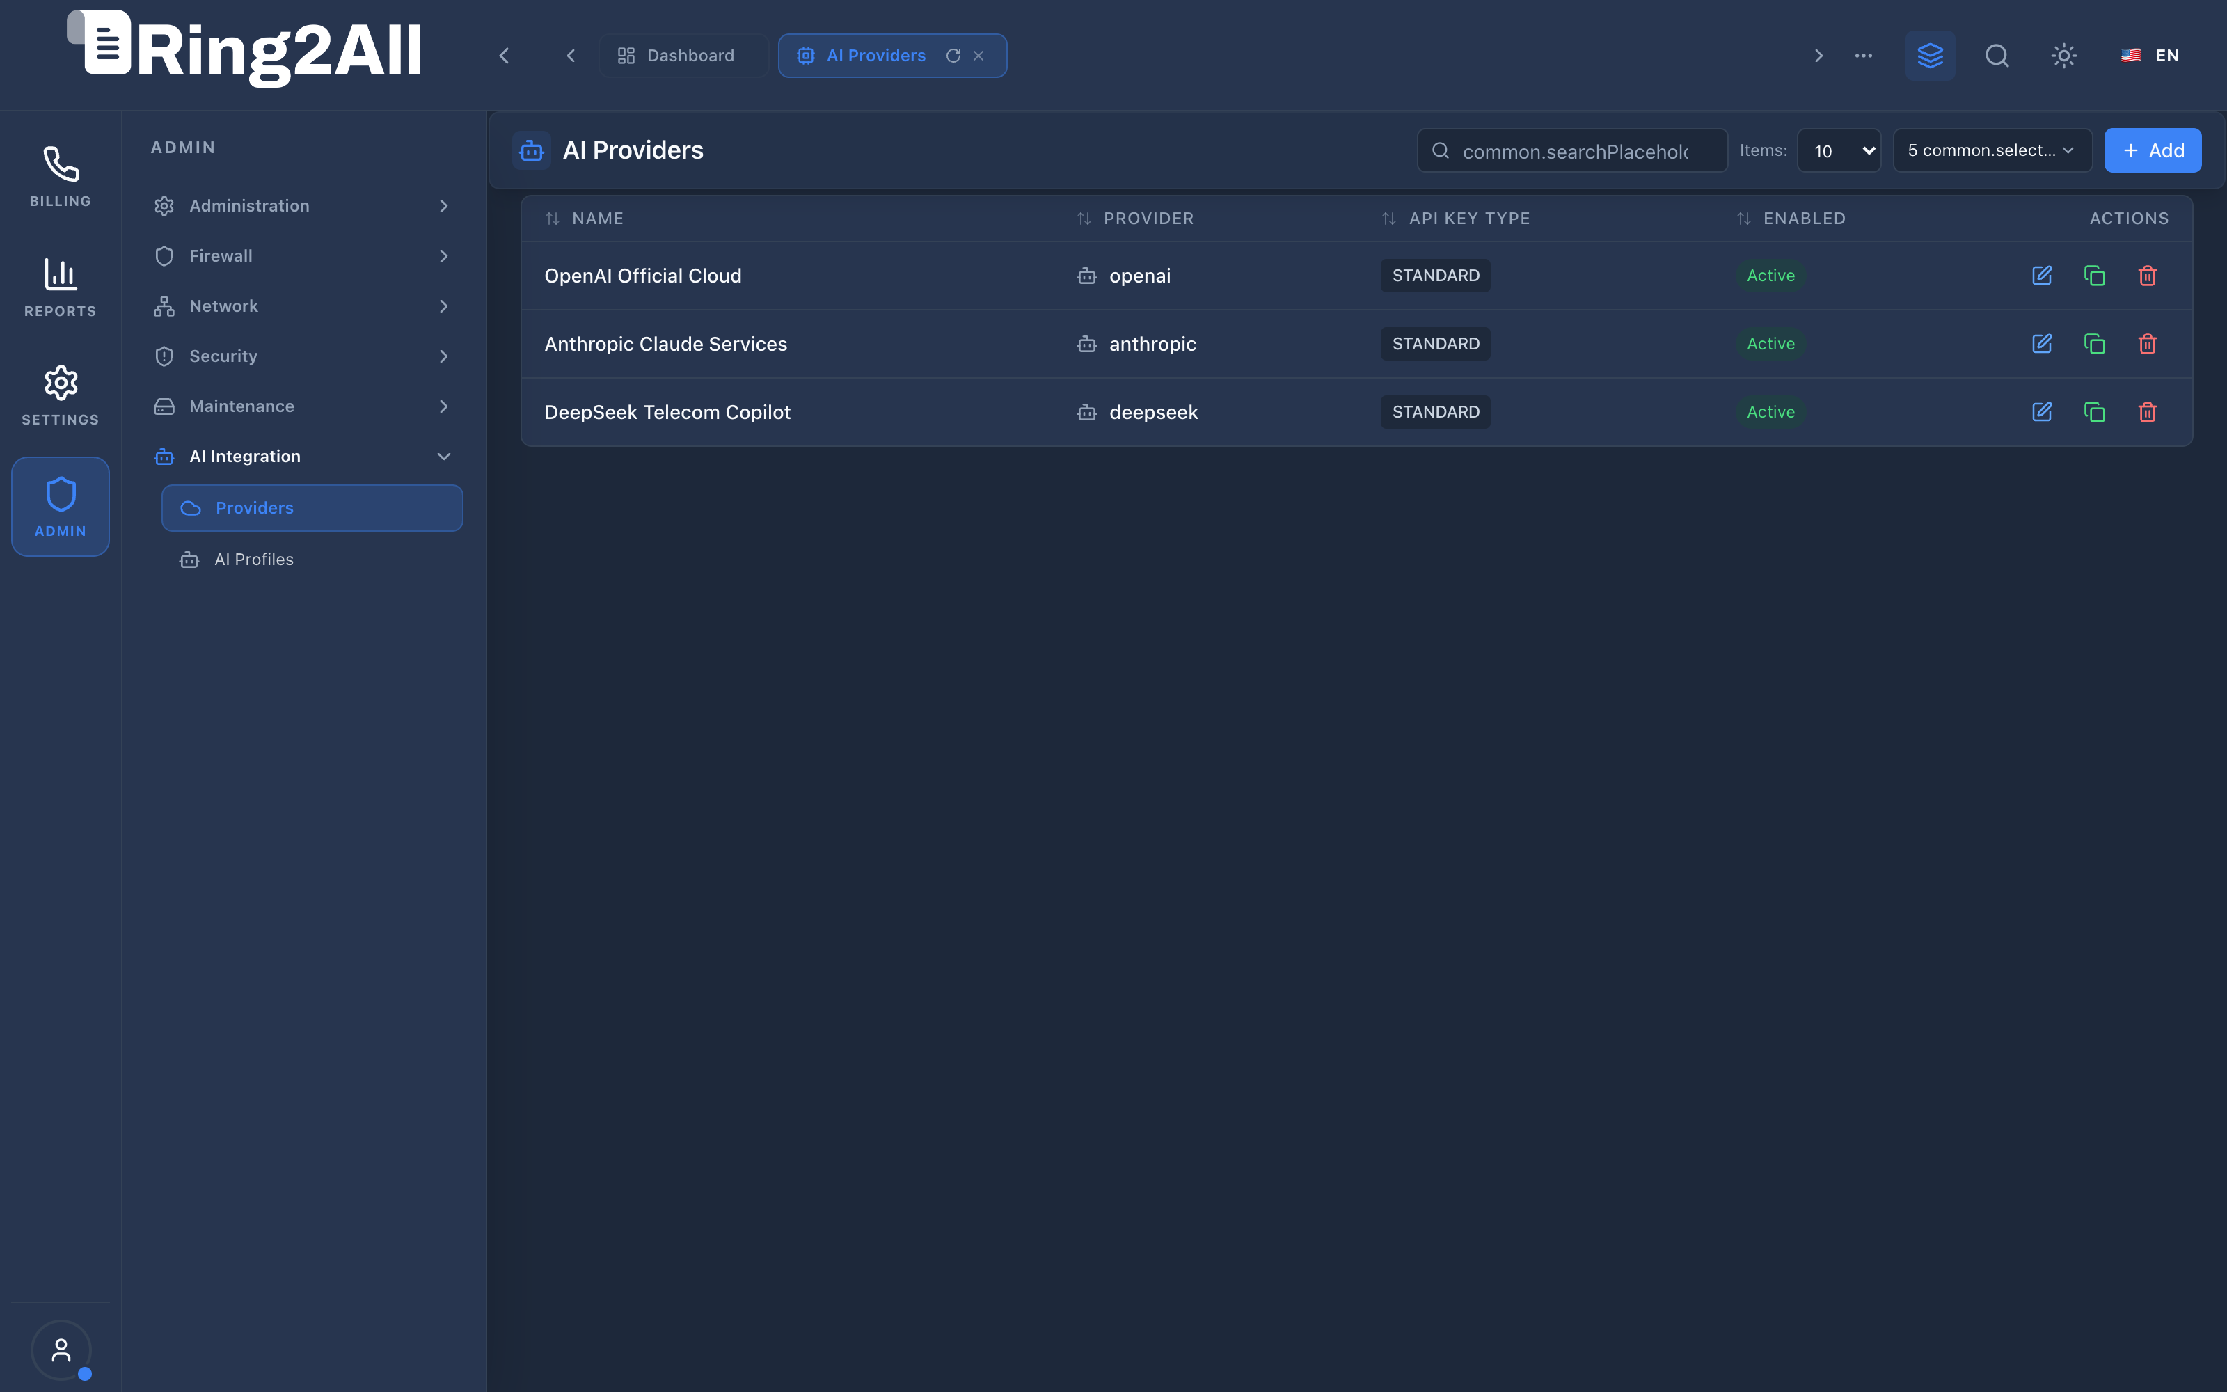Refresh the AI Providers tab
This screenshot has width=2227, height=1392.
[953, 55]
